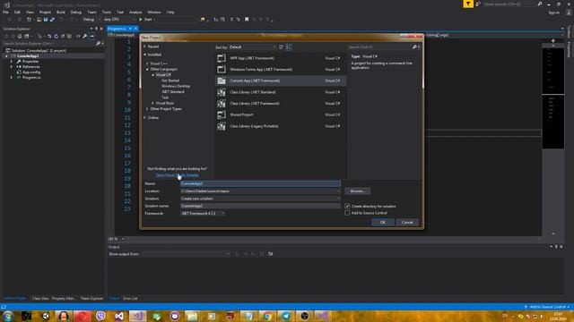Viewport: 574px width, 322px height.
Task: Click Class Library (.NET Framework) template icon
Action: coord(222,104)
